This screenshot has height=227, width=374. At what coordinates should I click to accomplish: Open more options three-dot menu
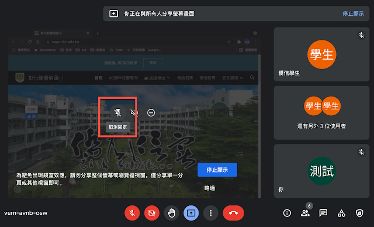coord(210,213)
